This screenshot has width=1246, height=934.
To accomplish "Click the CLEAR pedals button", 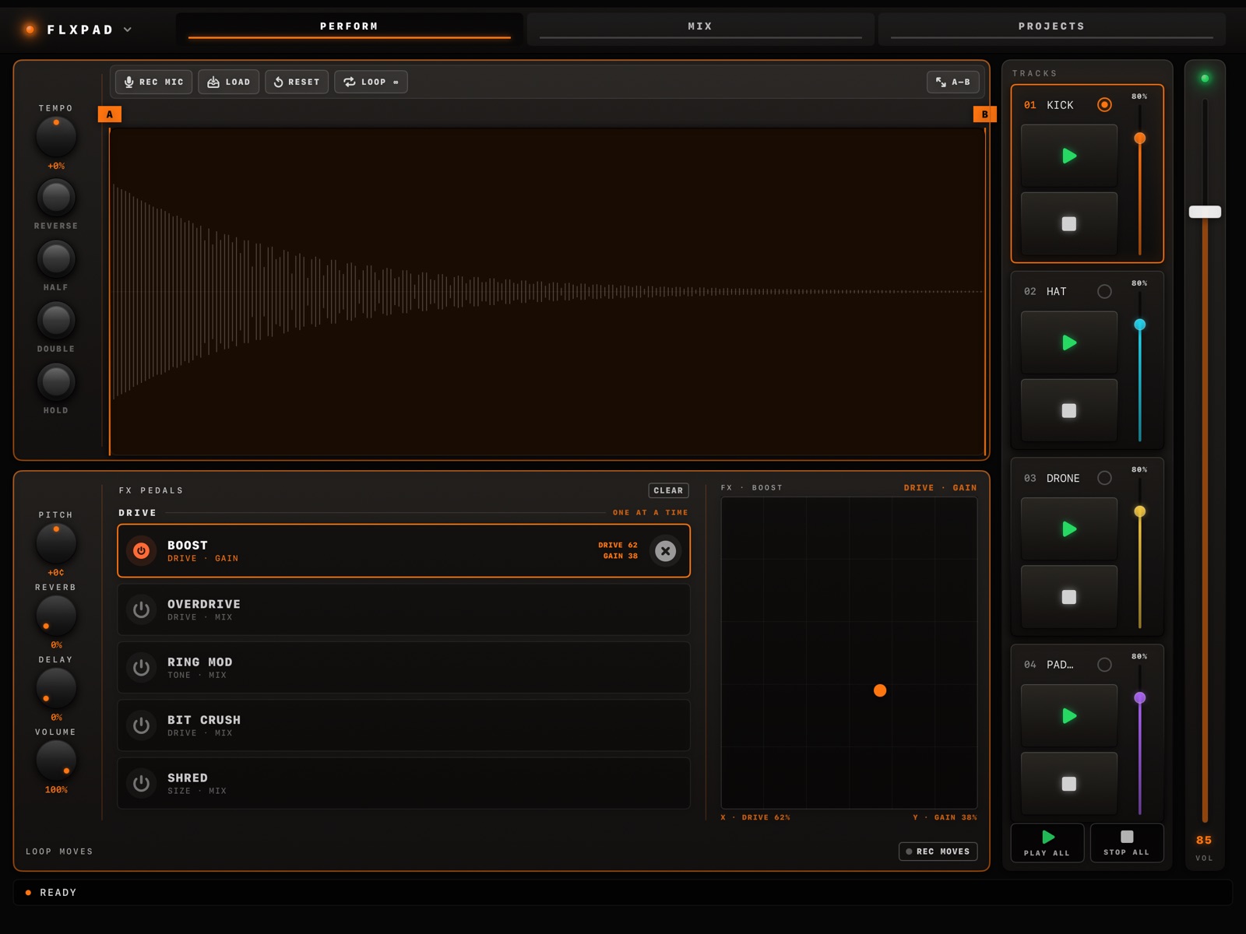I will point(668,490).
